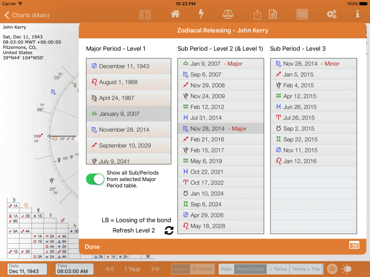Tap the Done button

pos(92,247)
